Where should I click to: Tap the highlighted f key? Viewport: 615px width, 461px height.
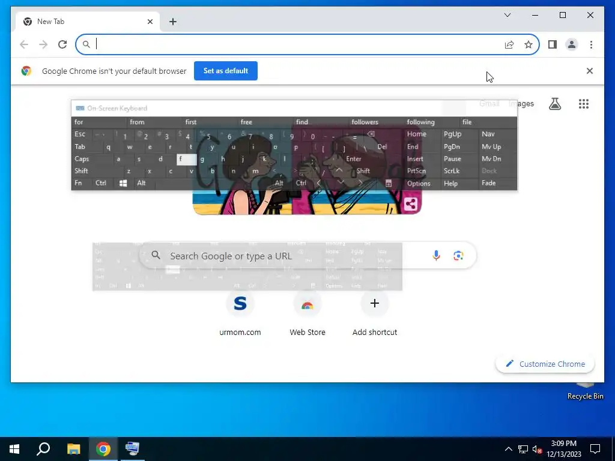[x=186, y=158]
